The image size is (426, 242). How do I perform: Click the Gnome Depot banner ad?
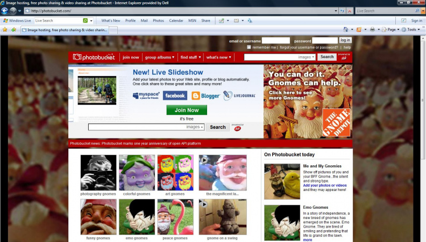click(308, 101)
